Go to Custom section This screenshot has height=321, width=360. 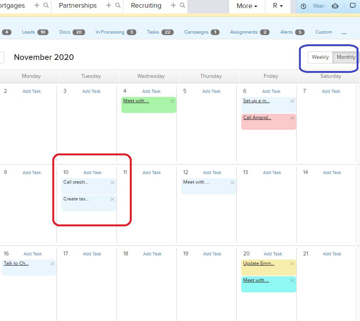coord(323,32)
